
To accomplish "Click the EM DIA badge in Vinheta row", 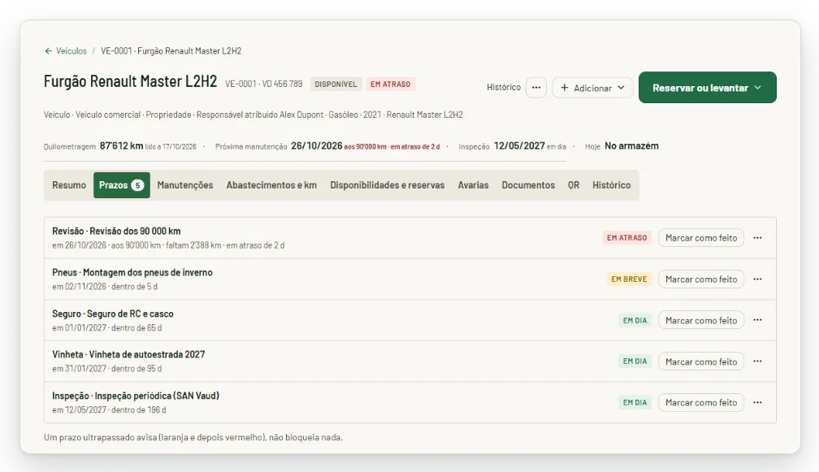I will 635,362.
